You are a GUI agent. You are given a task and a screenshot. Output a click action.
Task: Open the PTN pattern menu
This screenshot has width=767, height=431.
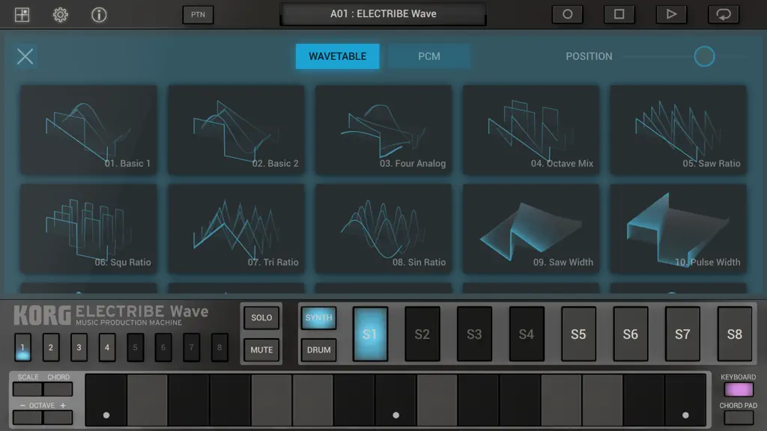[198, 14]
